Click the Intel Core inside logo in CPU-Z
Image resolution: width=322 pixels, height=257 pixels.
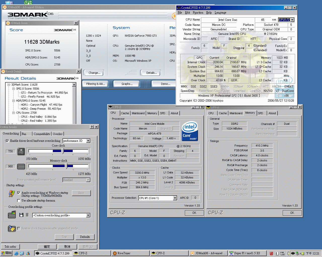(x=190, y=131)
